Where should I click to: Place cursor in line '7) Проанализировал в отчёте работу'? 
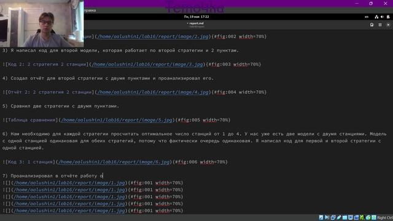pyautogui.click(x=53, y=176)
